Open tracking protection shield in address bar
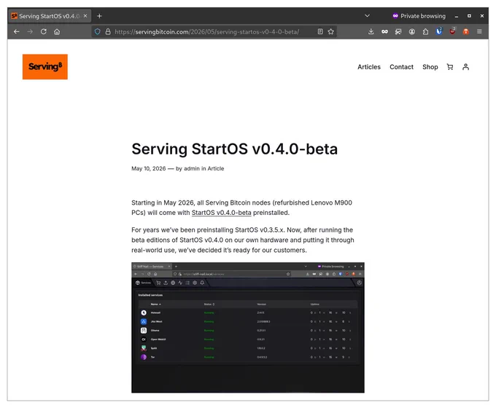Screen dimensions: 496x408 pyautogui.click(x=98, y=31)
